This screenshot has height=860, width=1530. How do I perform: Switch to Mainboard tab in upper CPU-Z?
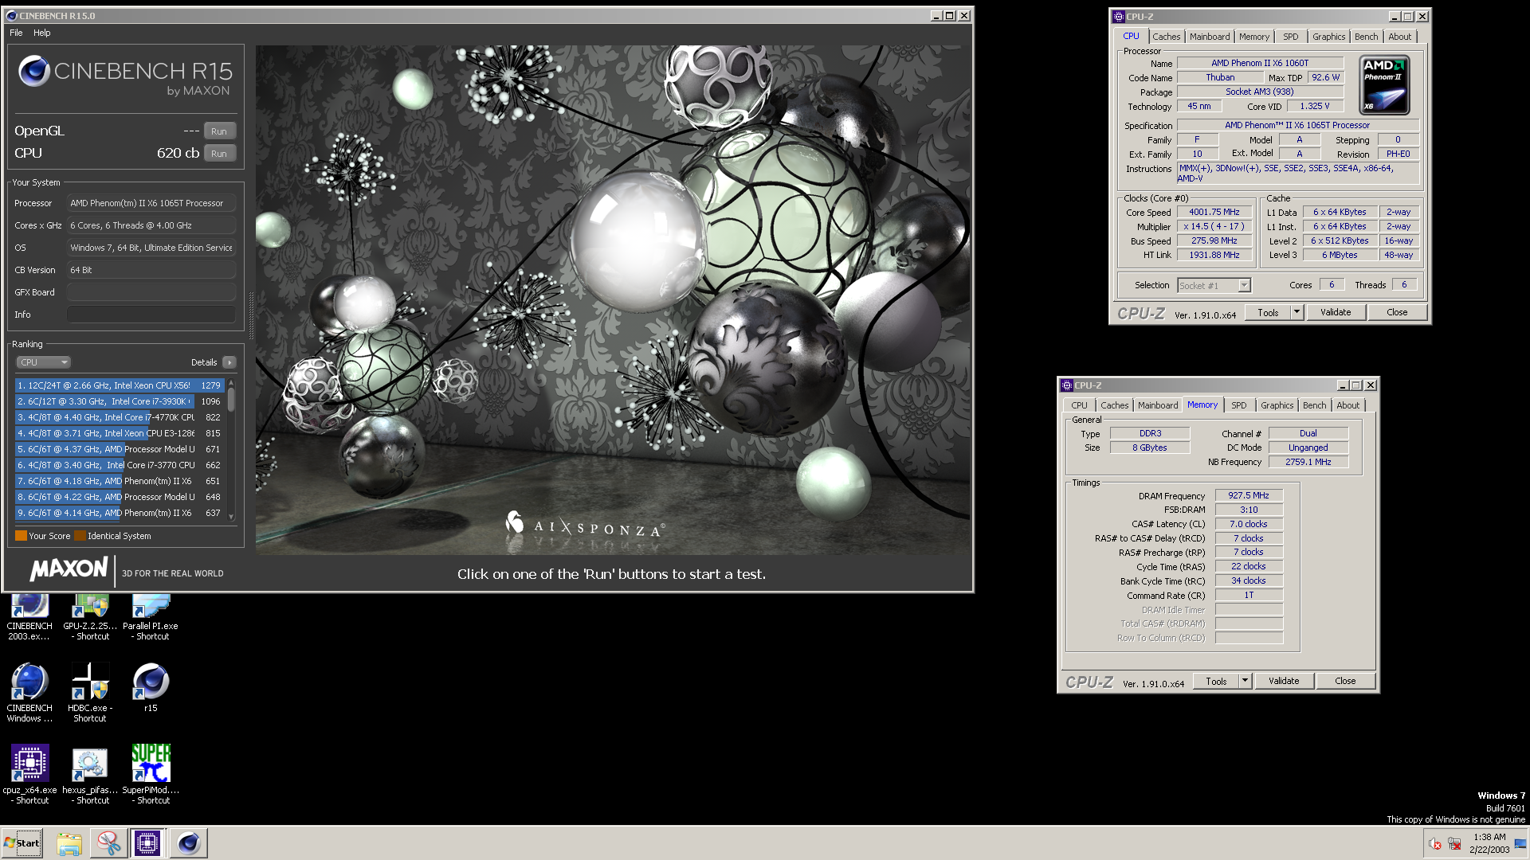point(1210,37)
